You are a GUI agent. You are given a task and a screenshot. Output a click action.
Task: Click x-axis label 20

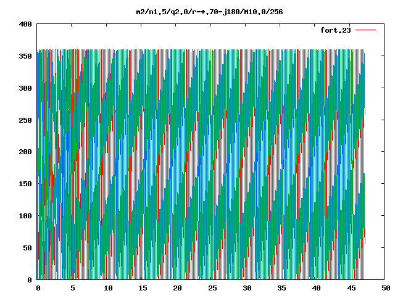[x=178, y=288]
